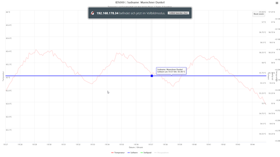Click the 19:44 x-axis time label
The height and width of the screenshot is (157, 280).
pyautogui.click(x=252, y=144)
